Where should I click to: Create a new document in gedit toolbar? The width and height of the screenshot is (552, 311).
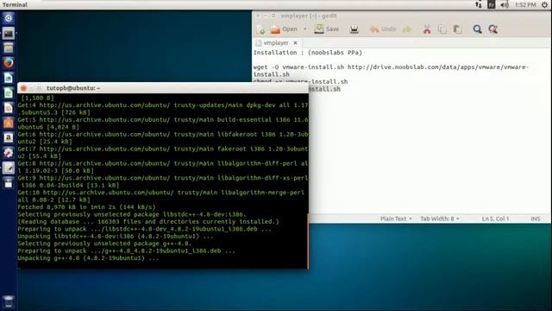260,29
